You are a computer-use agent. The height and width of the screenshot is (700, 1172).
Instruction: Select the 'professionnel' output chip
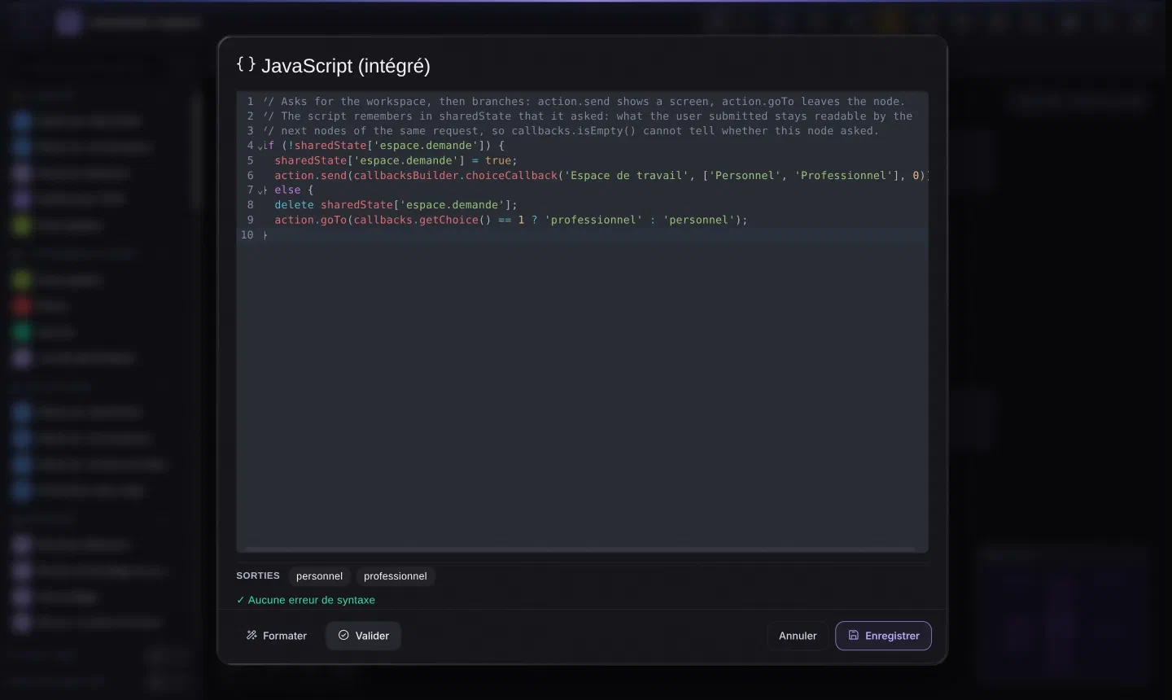click(x=395, y=576)
